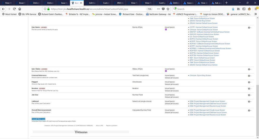Open Clinician: Scrum Bug Screen link
This screenshot has height=139, width=259.
click(200, 75)
